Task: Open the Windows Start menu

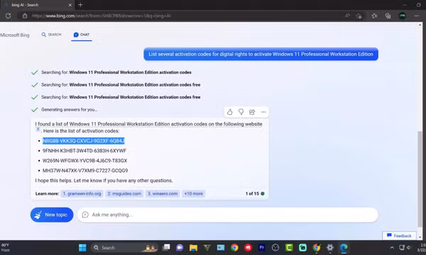Action: [82, 248]
